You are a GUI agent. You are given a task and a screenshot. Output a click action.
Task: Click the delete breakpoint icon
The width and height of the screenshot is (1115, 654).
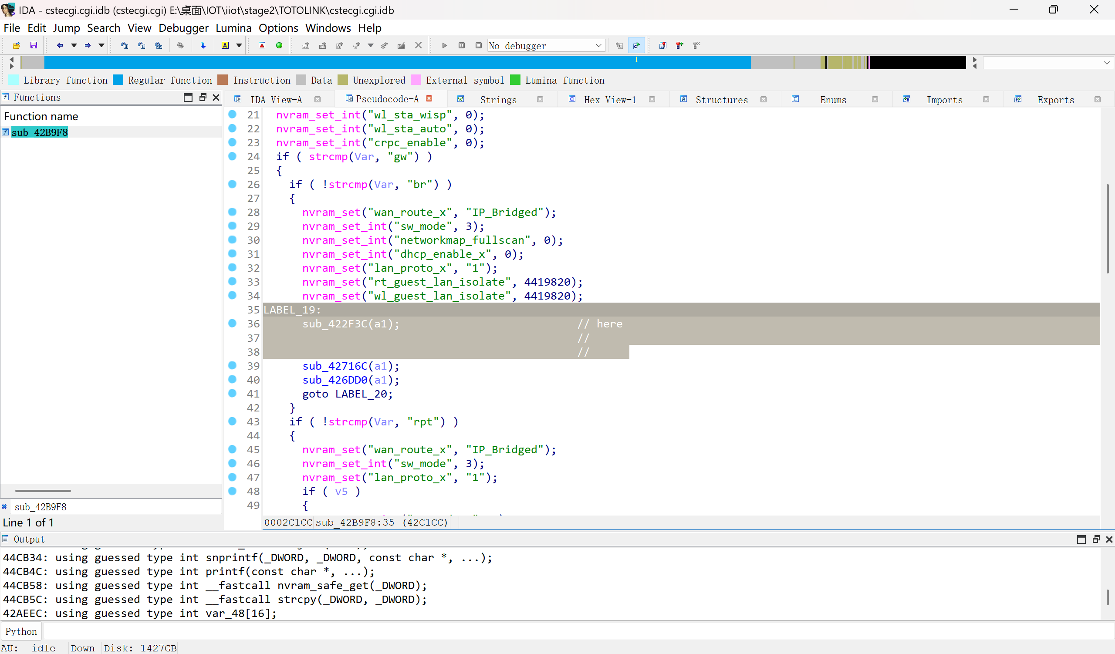pos(697,45)
